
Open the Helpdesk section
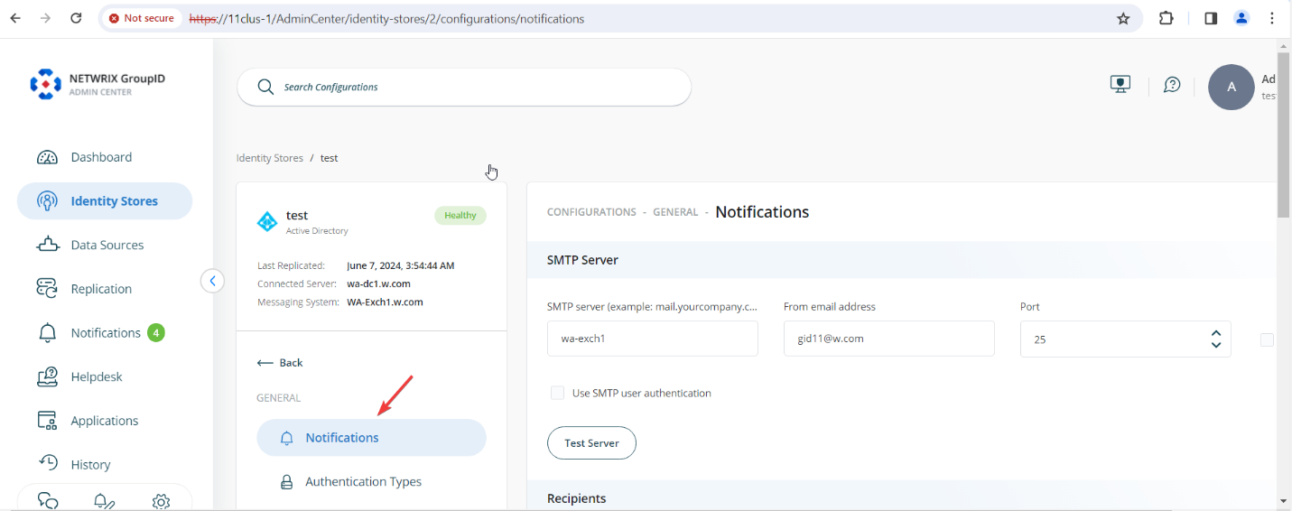[x=96, y=376]
